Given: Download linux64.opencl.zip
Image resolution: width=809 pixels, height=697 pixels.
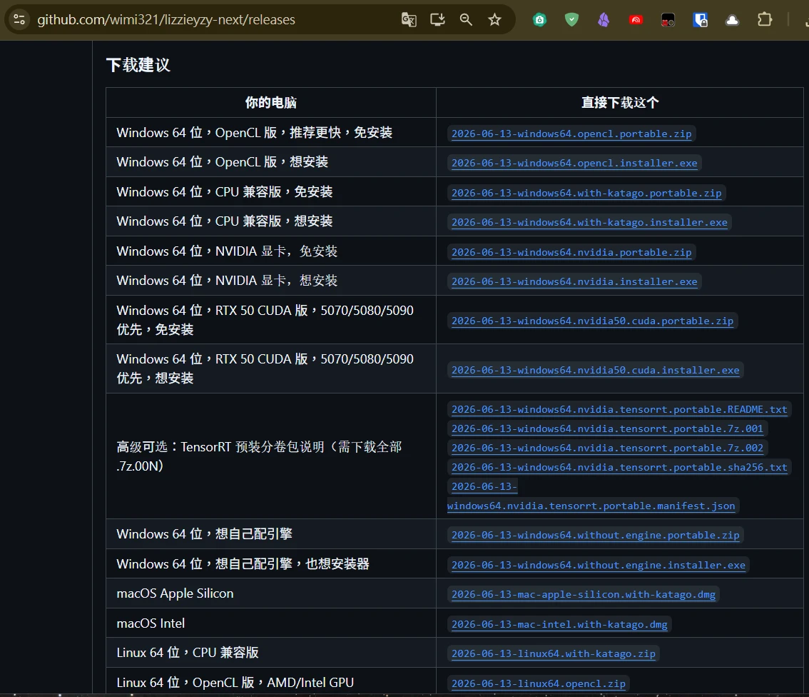Looking at the screenshot, I should [x=538, y=683].
